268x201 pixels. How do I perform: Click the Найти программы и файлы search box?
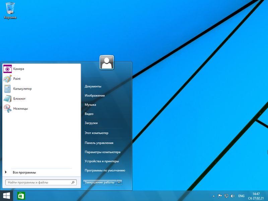click(x=39, y=183)
